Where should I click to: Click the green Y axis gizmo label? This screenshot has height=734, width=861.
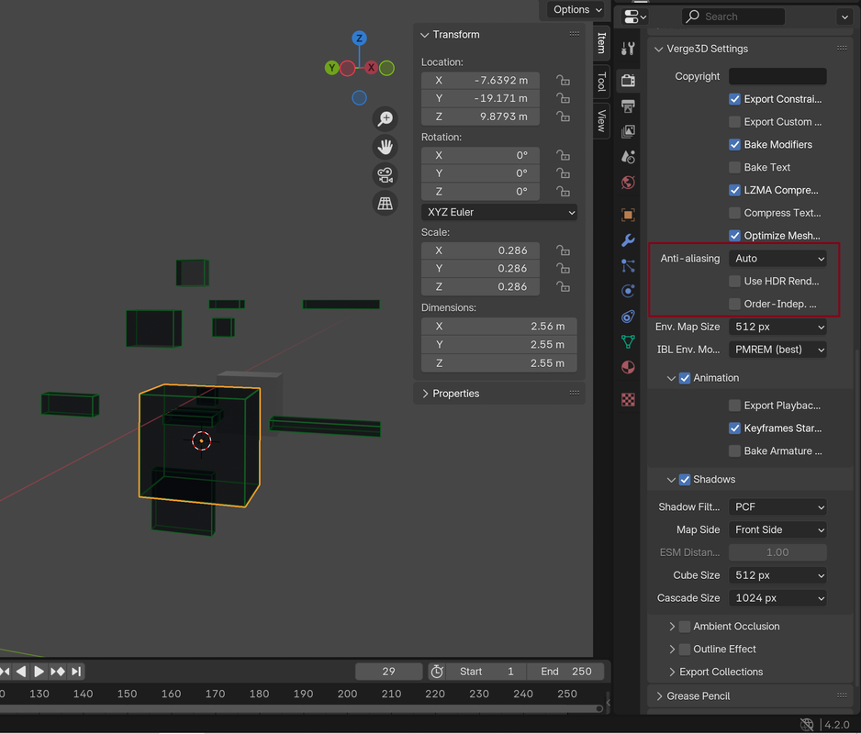[331, 68]
